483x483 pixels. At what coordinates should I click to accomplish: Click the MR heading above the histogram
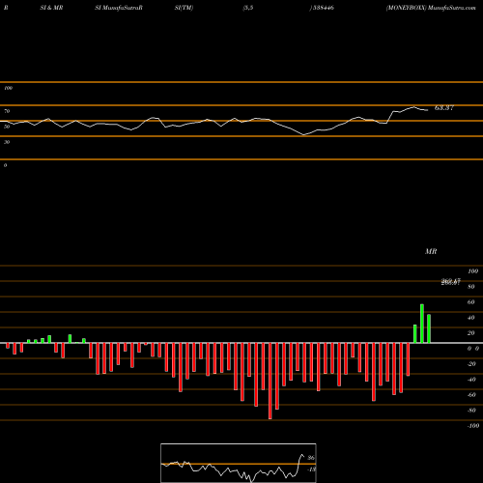click(x=431, y=251)
